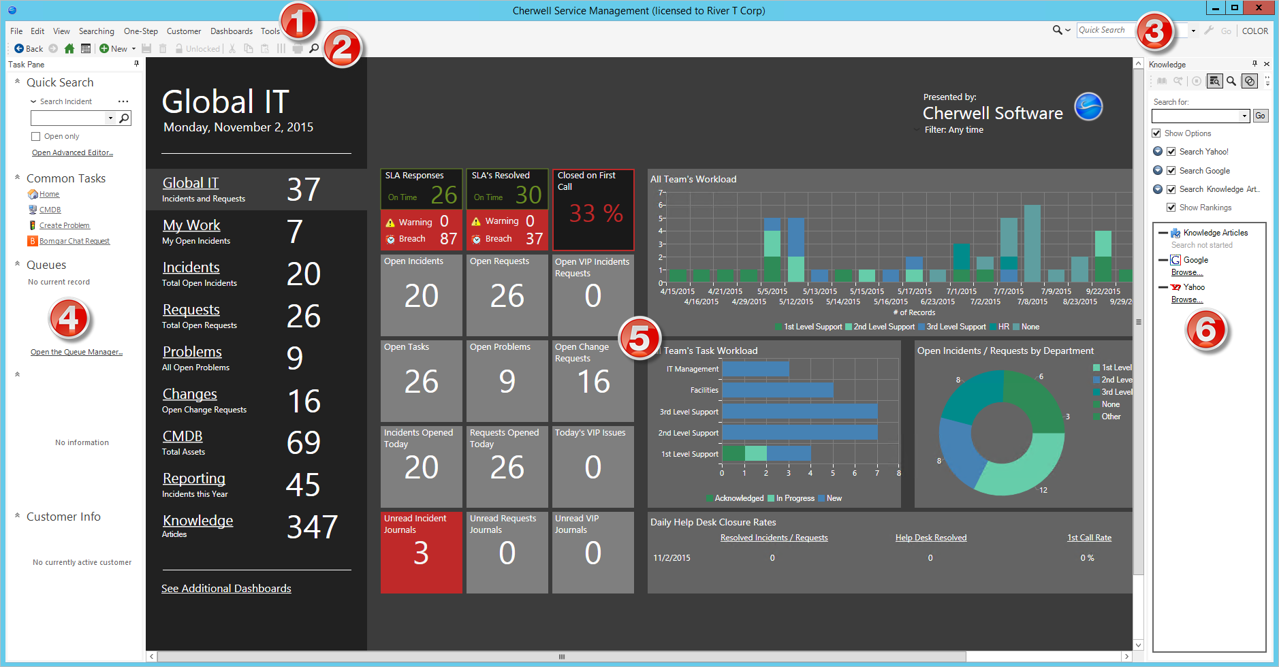Click Open the Queue Manager link
This screenshot has width=1279, height=667.
tap(76, 352)
